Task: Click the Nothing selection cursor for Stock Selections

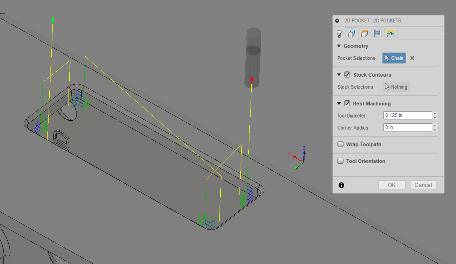Action: tap(396, 87)
